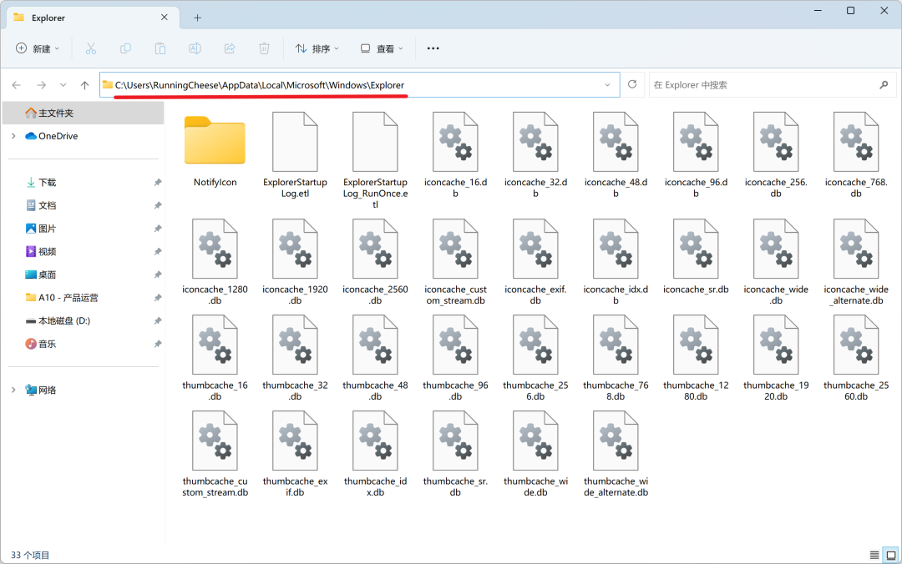Expand the OneDrive tree node
The height and width of the screenshot is (564, 902).
13,136
